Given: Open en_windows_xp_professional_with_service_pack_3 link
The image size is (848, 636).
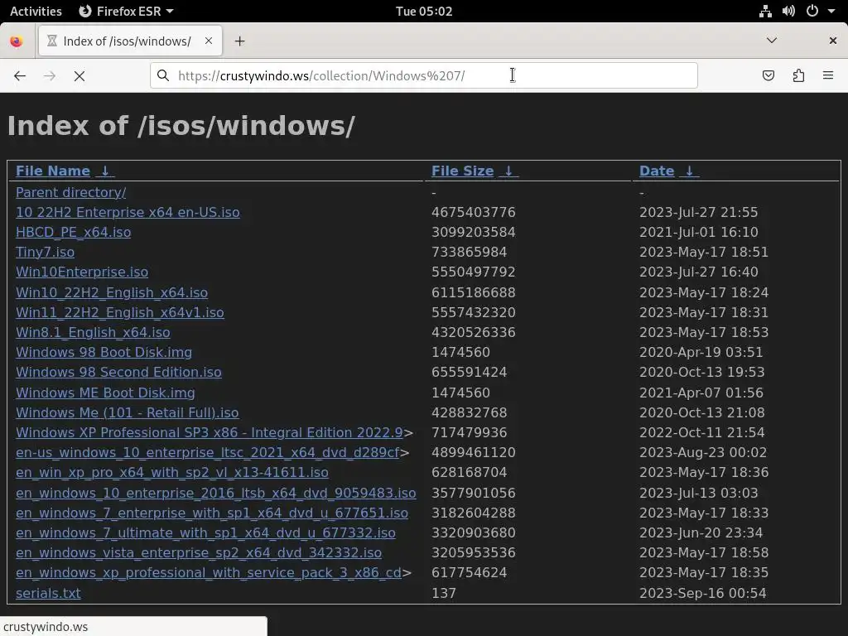Looking at the screenshot, I should coord(209,572).
